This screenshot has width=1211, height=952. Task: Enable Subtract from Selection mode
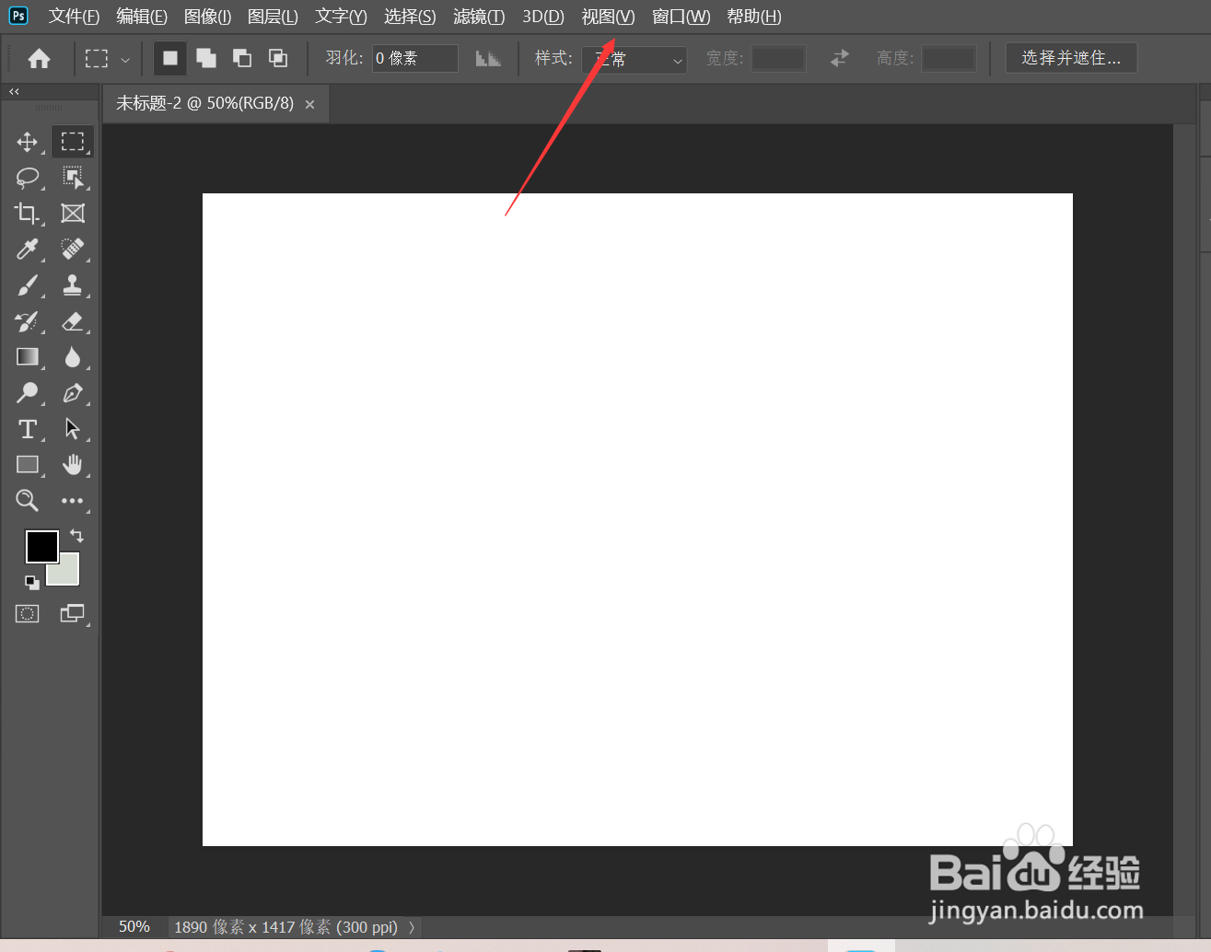pyautogui.click(x=242, y=59)
